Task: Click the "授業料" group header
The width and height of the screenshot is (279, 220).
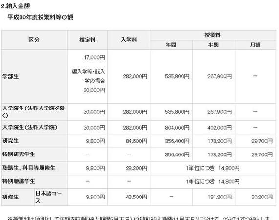Action: tap(213, 35)
